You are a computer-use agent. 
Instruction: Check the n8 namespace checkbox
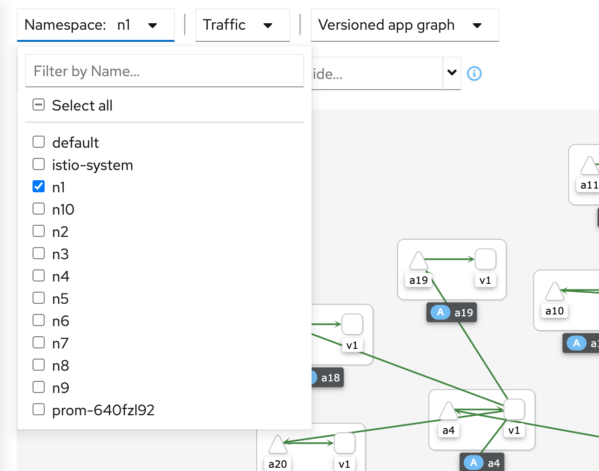coord(39,365)
